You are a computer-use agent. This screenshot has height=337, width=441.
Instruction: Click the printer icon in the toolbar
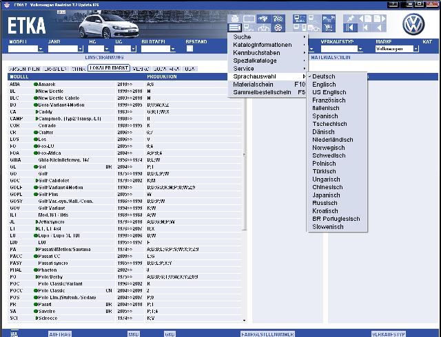pos(234,19)
